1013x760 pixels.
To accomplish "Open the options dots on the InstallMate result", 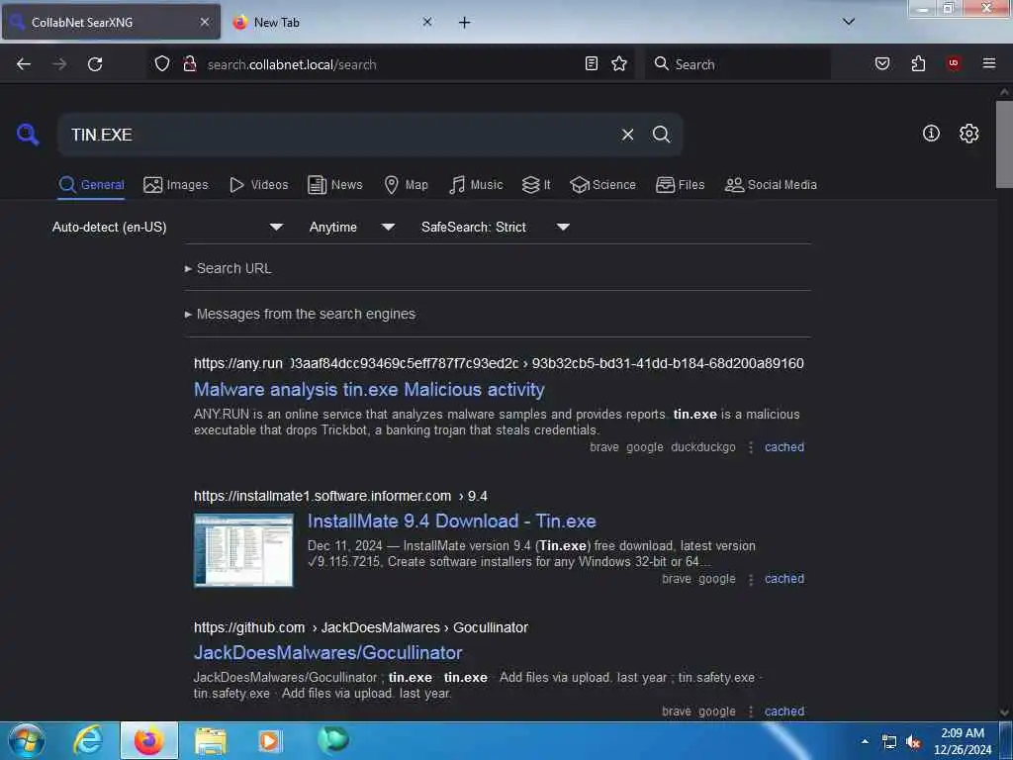I will coord(751,579).
